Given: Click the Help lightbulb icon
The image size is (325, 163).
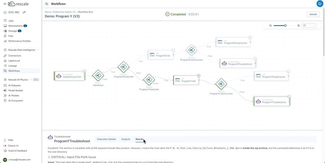Looking at the screenshot, I should click(x=5, y=140).
